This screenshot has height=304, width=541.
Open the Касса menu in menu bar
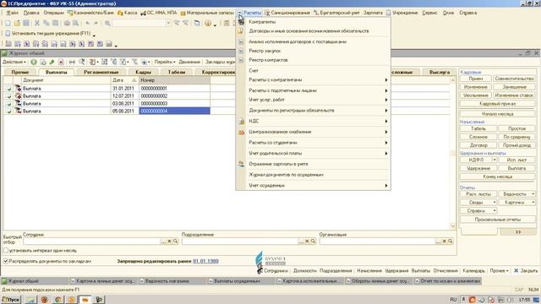(128, 13)
